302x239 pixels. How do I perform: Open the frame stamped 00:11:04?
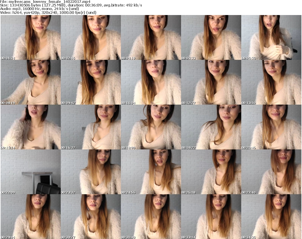[151, 82]
